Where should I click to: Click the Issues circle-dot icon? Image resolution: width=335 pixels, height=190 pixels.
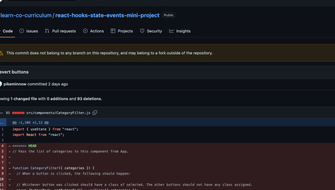tap(22, 31)
